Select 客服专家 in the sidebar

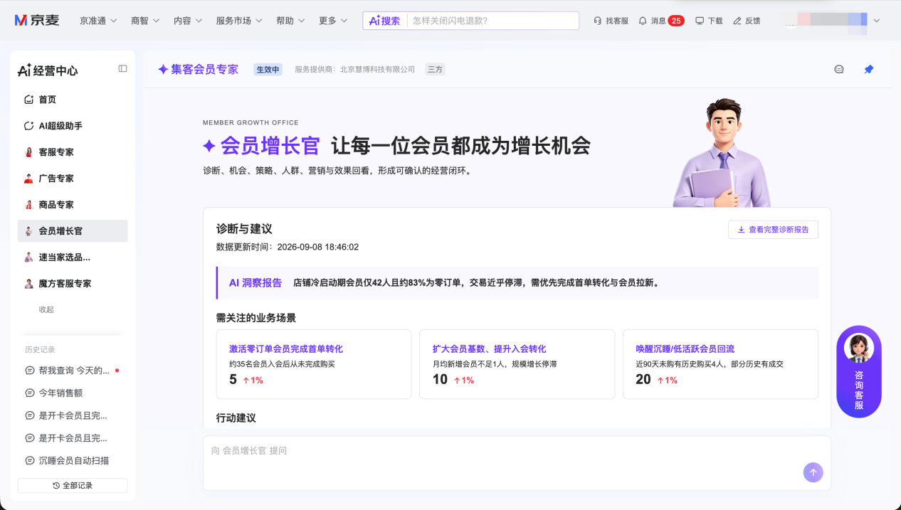73,152
